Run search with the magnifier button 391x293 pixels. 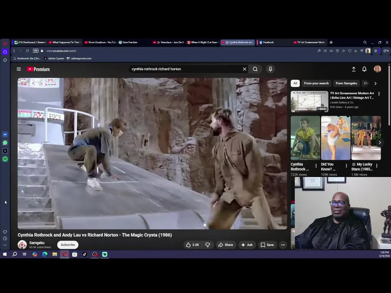[x=255, y=69]
